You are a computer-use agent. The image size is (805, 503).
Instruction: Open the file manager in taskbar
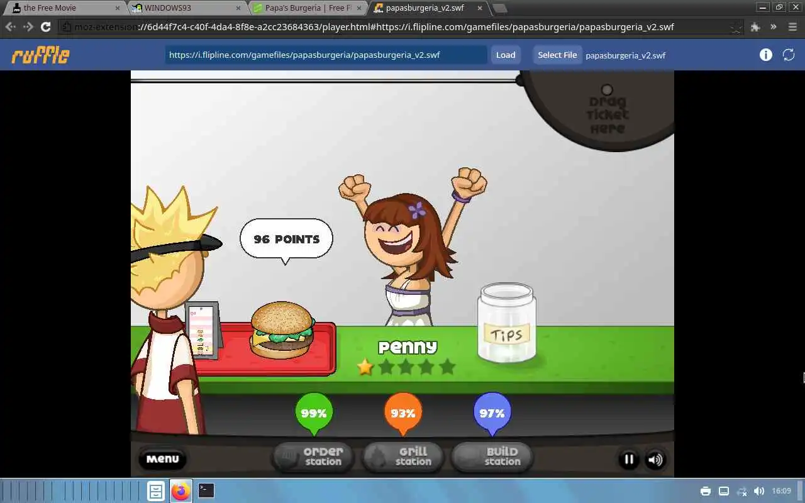coord(156,491)
